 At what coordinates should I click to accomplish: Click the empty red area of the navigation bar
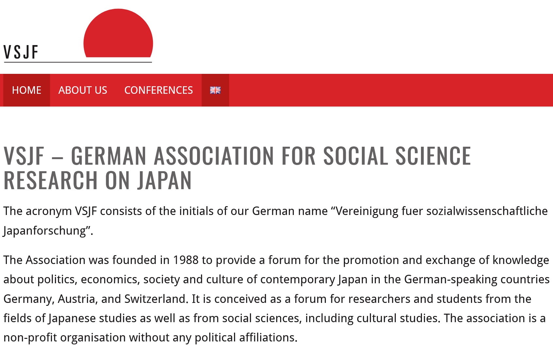[x=391, y=90]
